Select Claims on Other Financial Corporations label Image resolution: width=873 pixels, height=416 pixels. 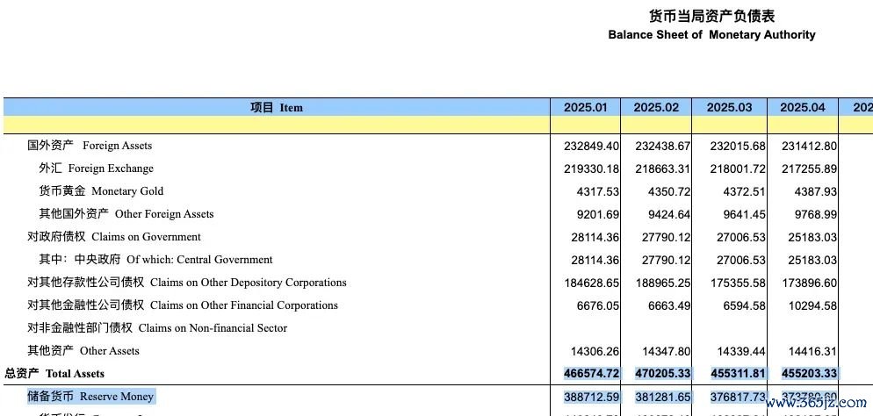point(183,305)
